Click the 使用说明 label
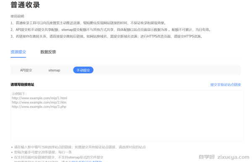 click(x=17, y=16)
